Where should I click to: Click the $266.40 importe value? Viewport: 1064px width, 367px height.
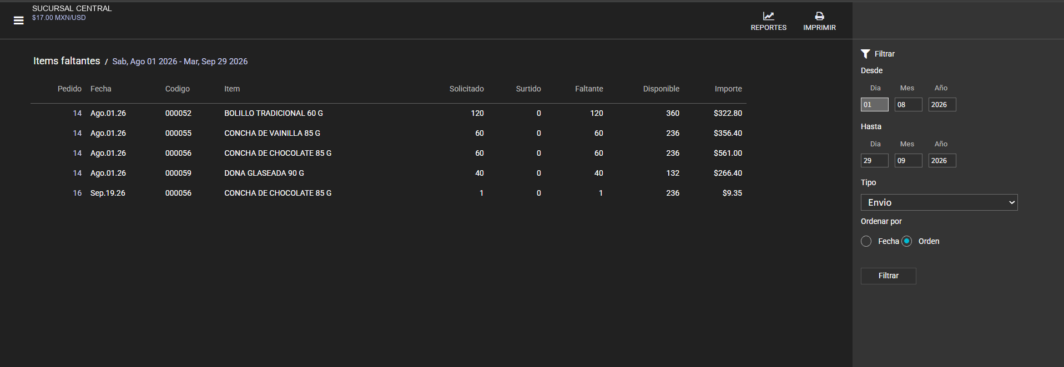[x=728, y=173]
